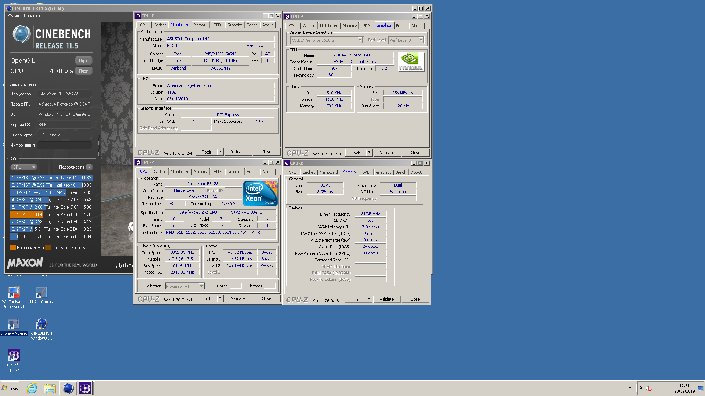Click Validate in Mainboard window

point(238,152)
